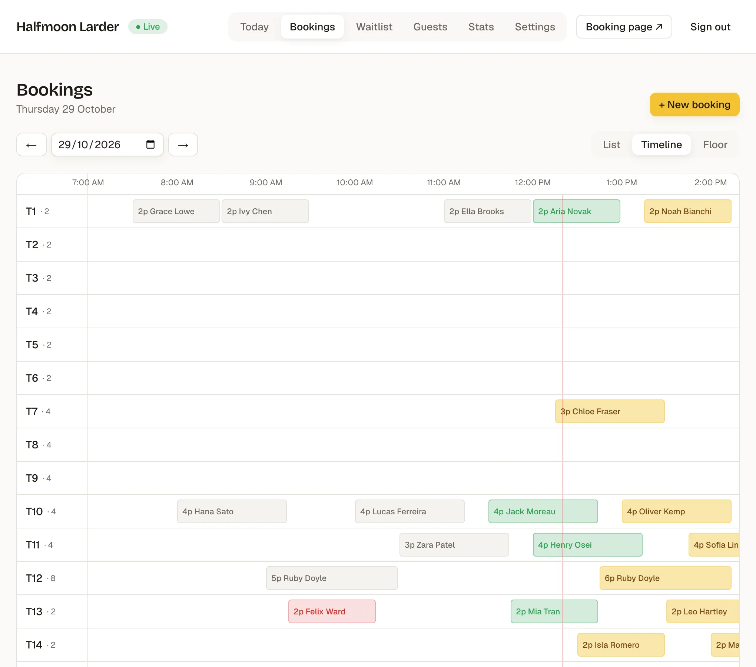756x667 pixels.
Task: Create a new booking
Action: (695, 104)
